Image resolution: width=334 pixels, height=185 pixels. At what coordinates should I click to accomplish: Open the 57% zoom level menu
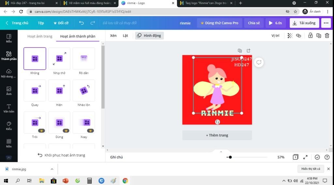(281, 157)
